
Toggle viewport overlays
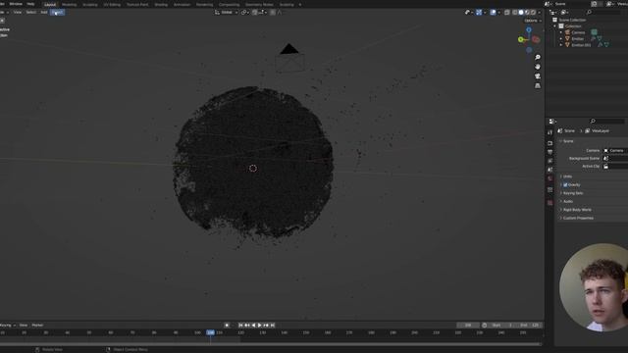click(x=494, y=13)
